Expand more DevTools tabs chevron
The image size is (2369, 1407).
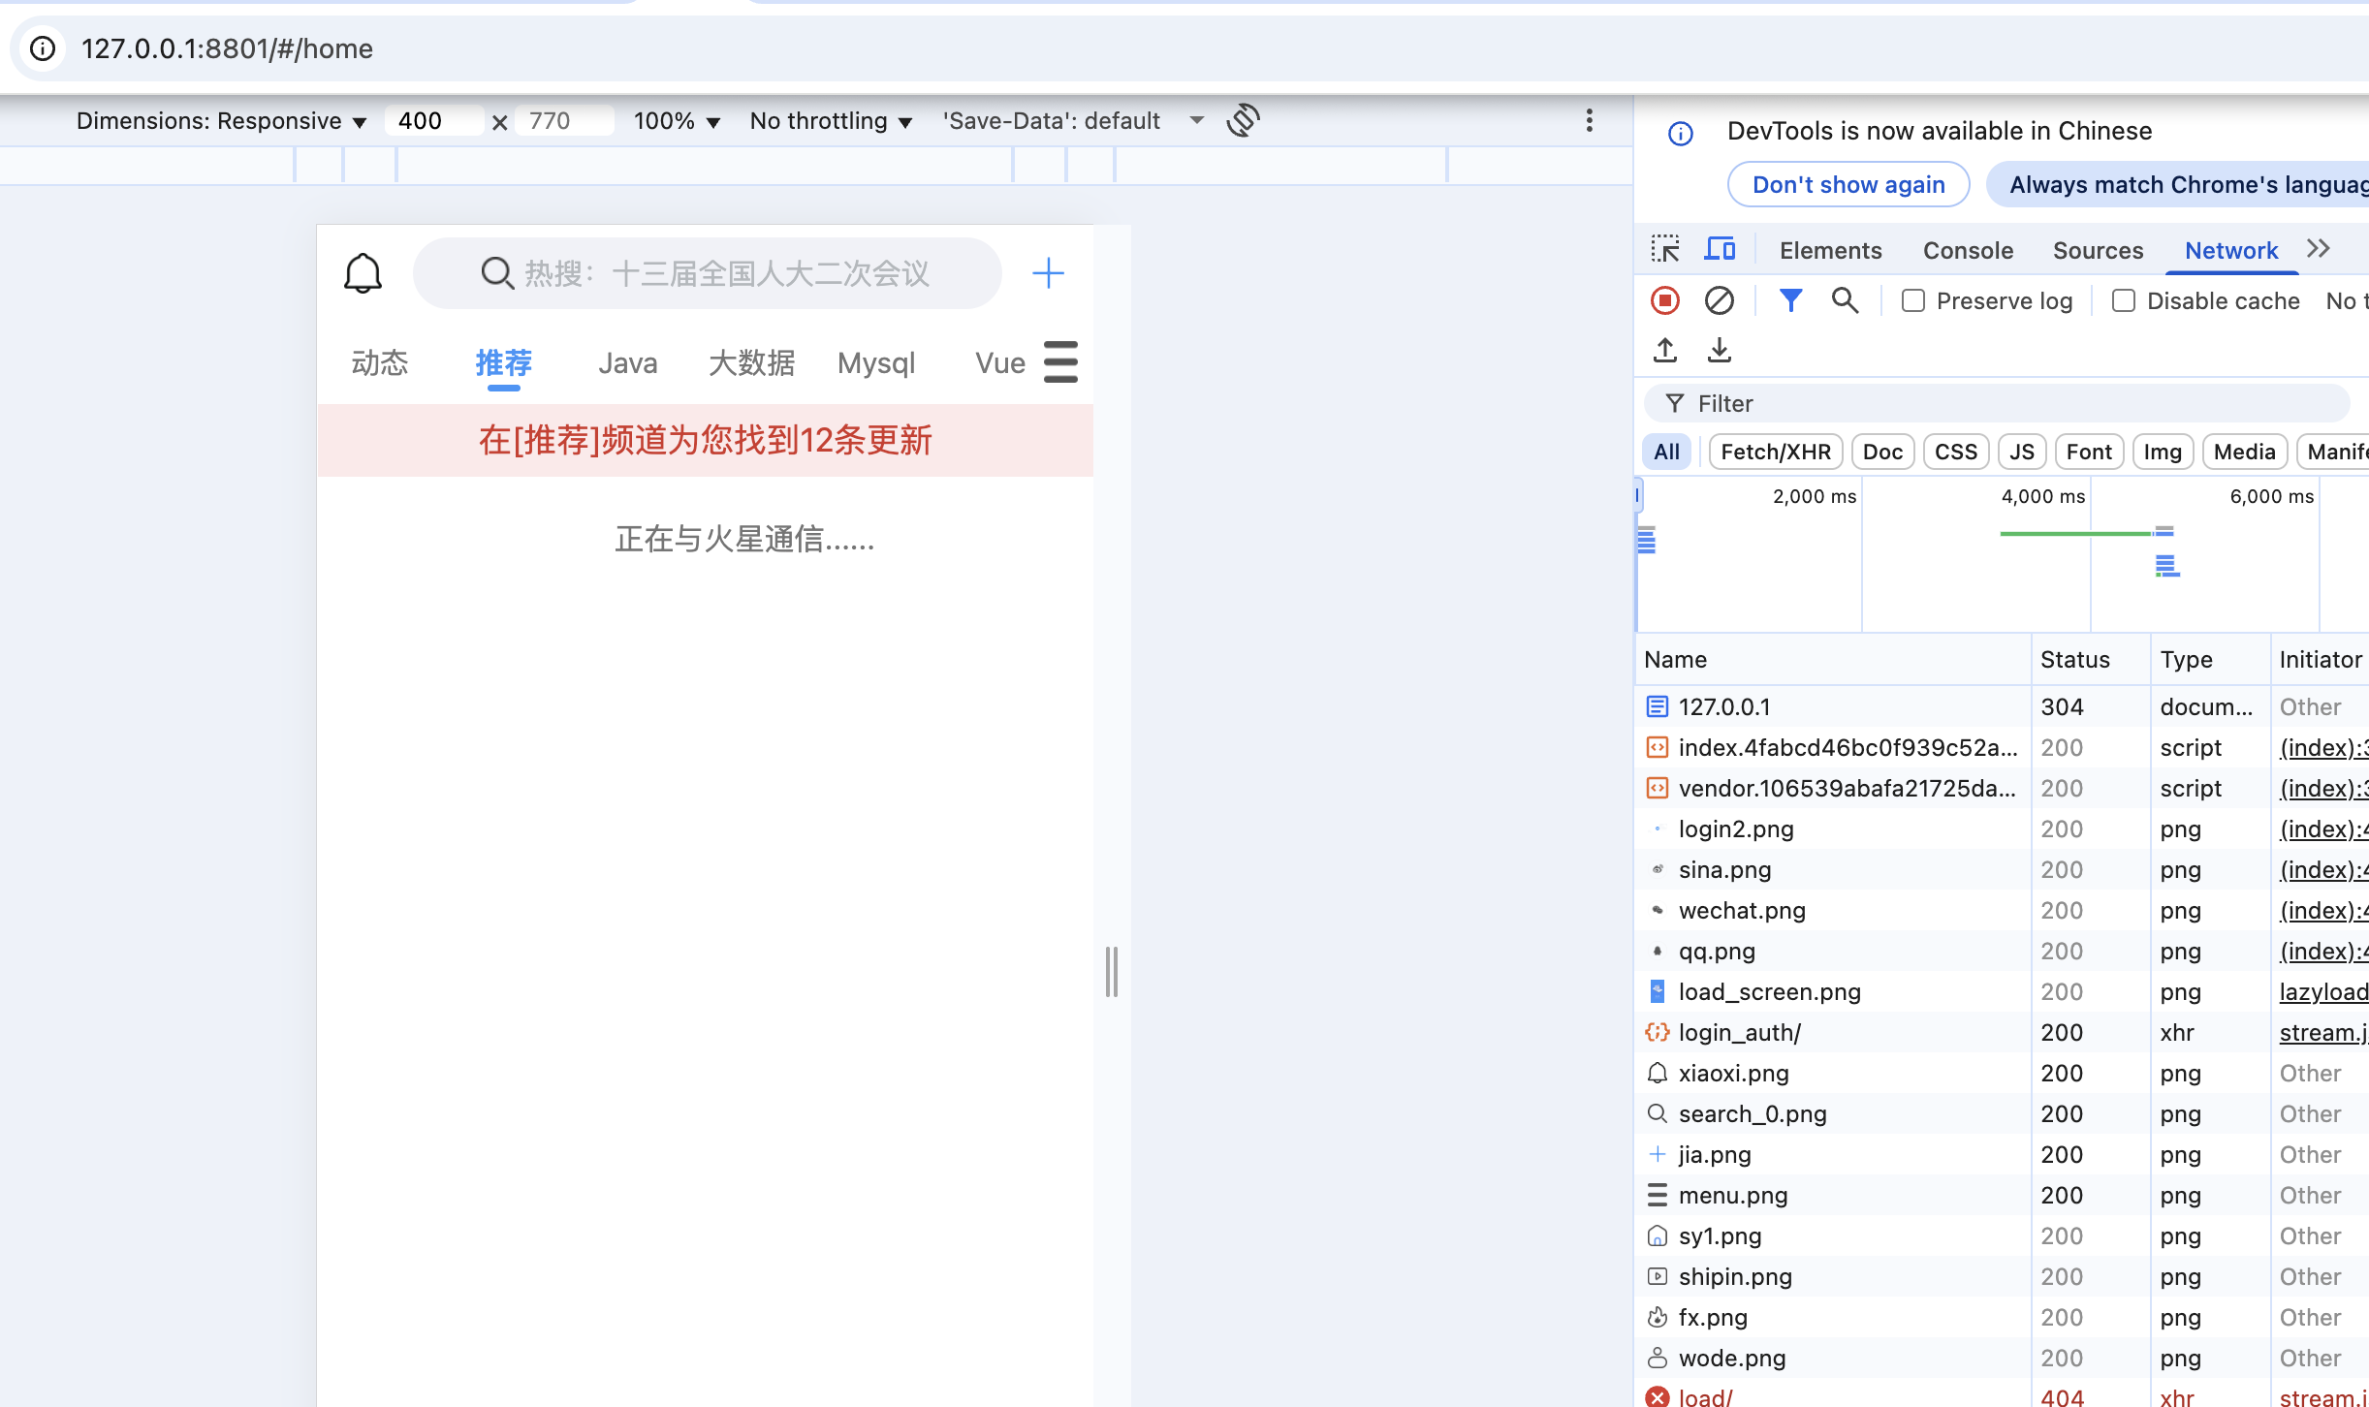[x=2318, y=249]
